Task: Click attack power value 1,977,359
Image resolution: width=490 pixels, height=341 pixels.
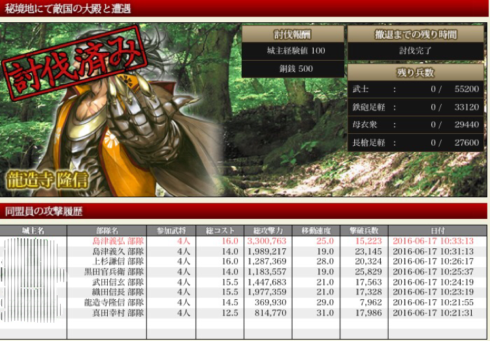Action: click(x=267, y=292)
